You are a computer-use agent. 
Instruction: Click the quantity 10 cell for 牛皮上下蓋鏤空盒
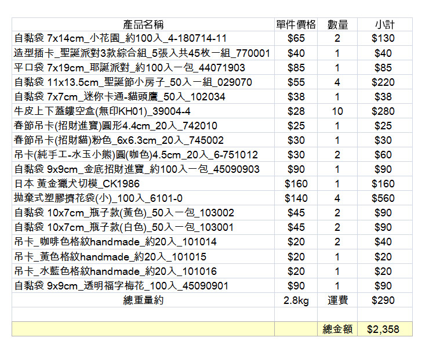337,111
